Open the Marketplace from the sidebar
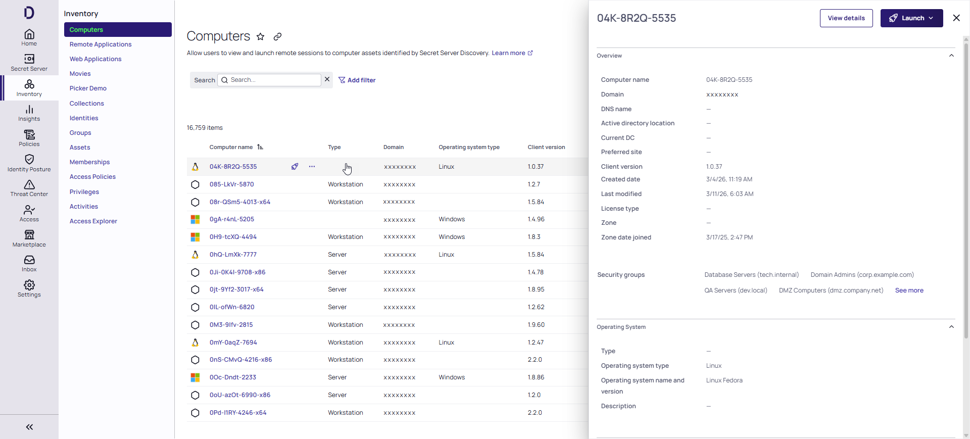Image resolution: width=970 pixels, height=439 pixels. (29, 238)
